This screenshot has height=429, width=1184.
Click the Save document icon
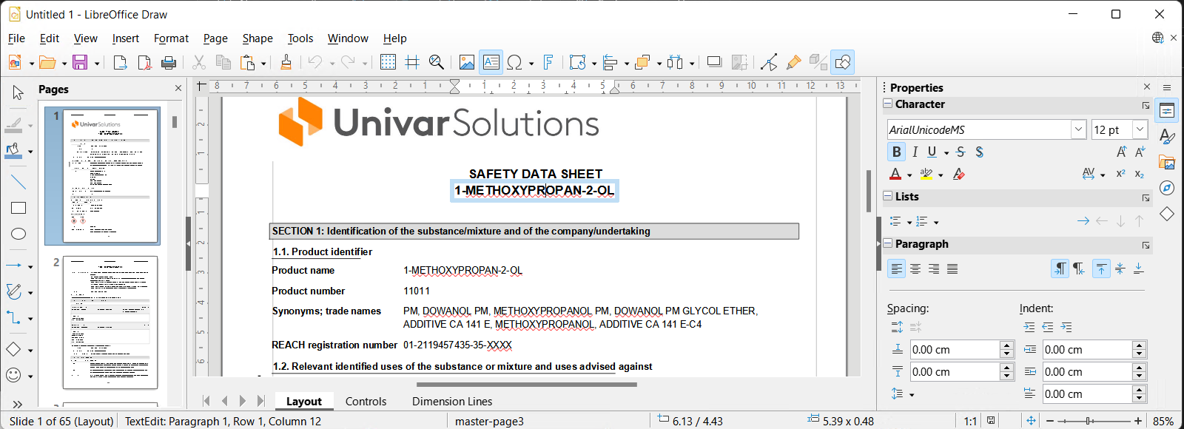[80, 63]
